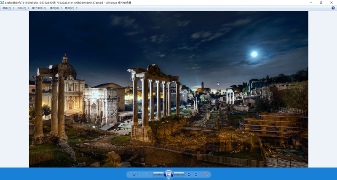Expand the 燒錄(U) menu
This screenshot has height=180, width=337.
click(x=56, y=8)
